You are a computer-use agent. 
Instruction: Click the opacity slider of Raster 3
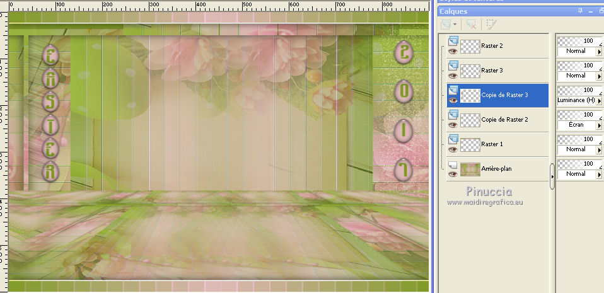[580, 66]
